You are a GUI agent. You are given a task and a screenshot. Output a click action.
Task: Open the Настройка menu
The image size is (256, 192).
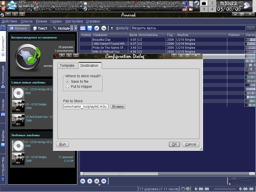click(x=74, y=21)
